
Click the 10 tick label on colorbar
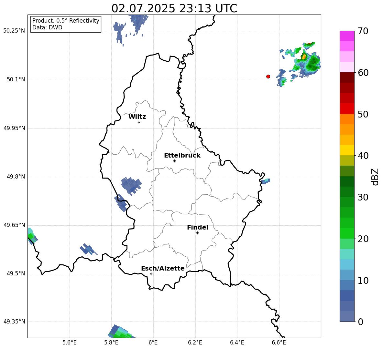click(x=363, y=280)
